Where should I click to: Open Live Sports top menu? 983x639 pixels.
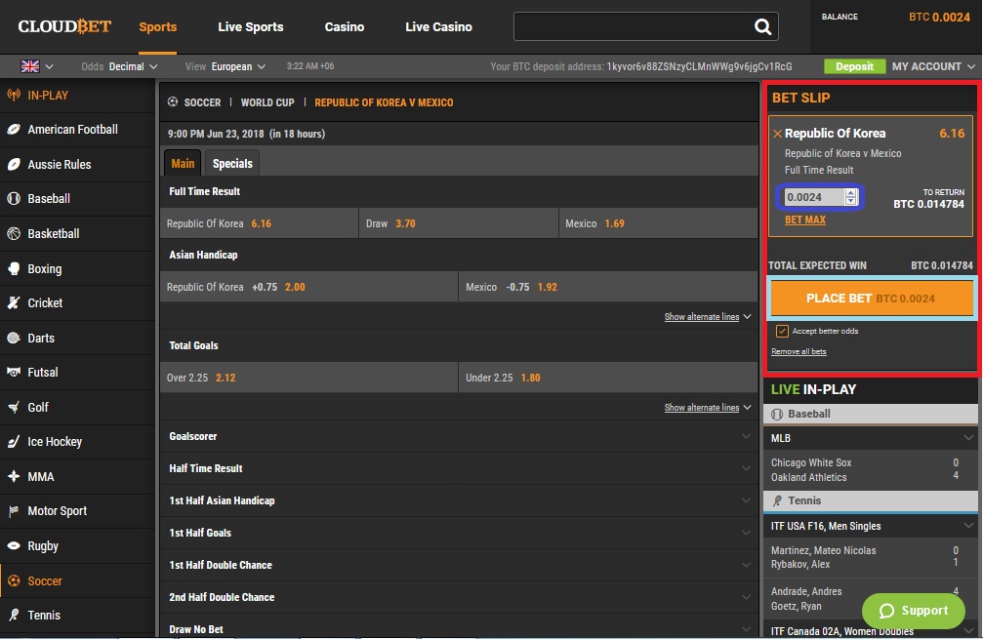251,27
